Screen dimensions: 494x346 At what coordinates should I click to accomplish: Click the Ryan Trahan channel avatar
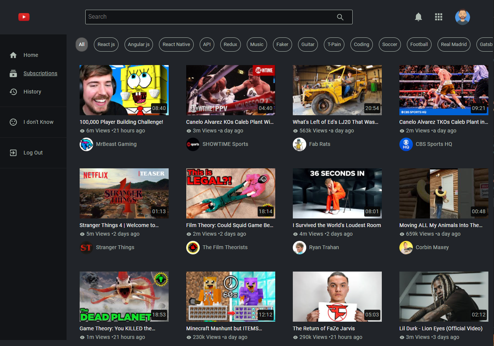coord(300,248)
